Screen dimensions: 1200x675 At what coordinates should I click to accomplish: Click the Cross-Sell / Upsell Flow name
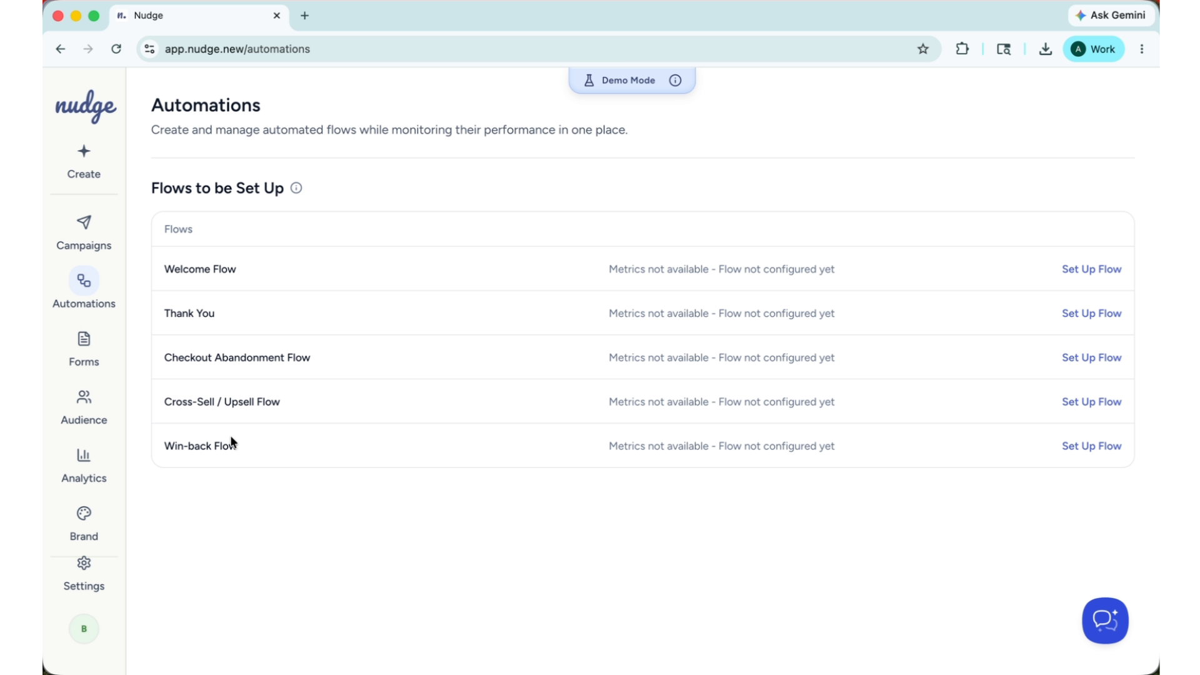point(222,402)
